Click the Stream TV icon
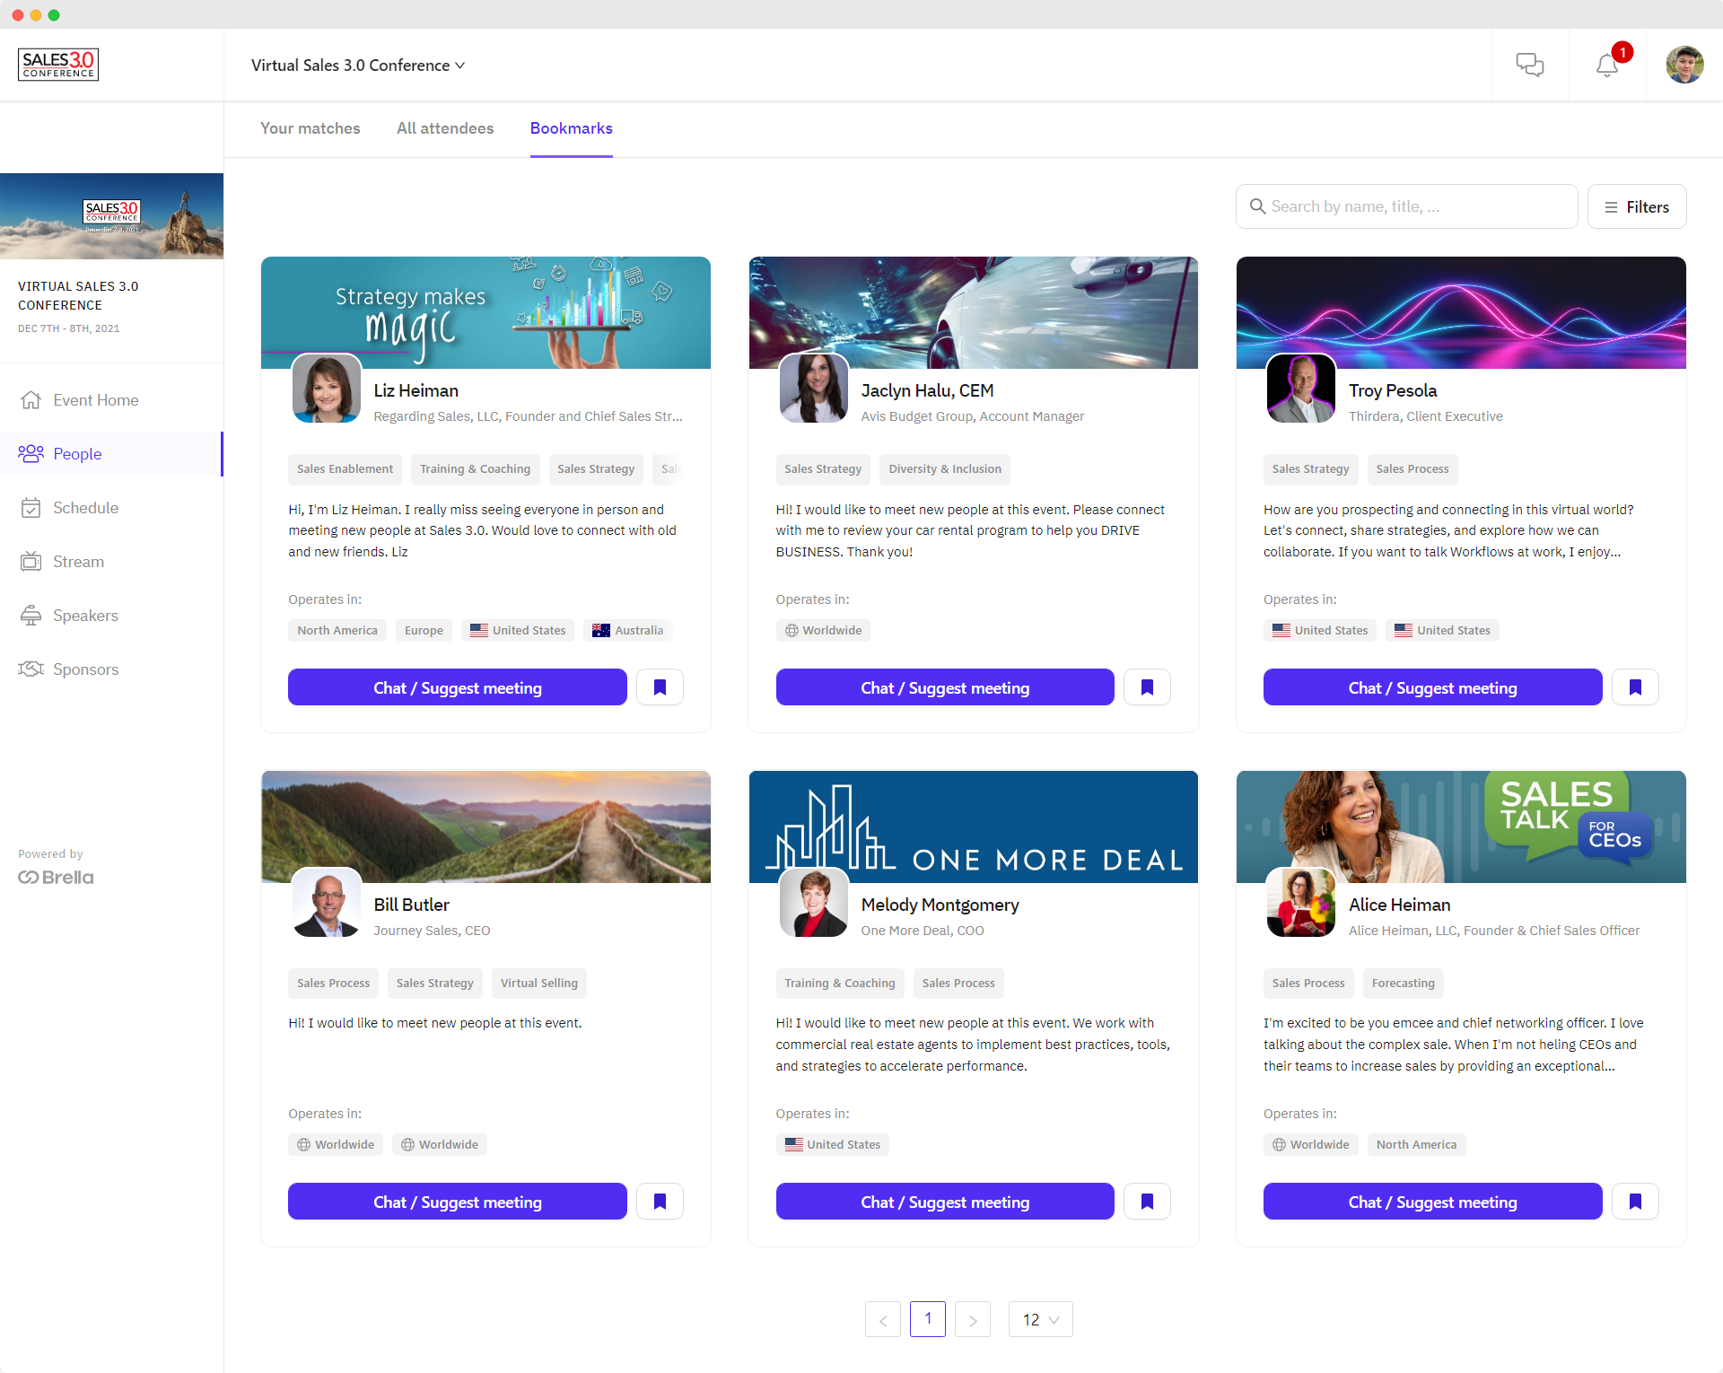 point(31,562)
